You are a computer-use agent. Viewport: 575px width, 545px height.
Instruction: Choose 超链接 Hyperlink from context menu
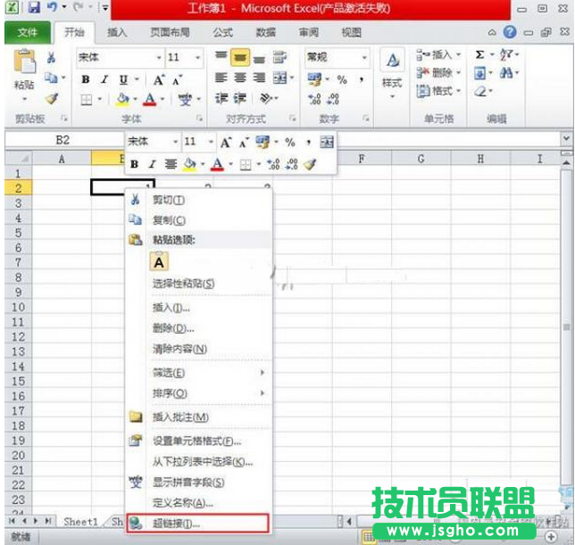(197, 524)
